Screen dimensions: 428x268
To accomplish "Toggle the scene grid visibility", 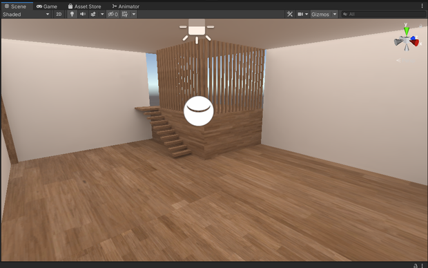I will coord(125,15).
